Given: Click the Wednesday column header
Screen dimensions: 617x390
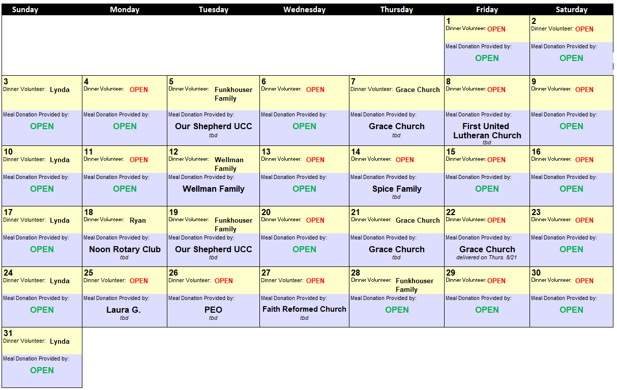Looking at the screenshot, I should [305, 10].
